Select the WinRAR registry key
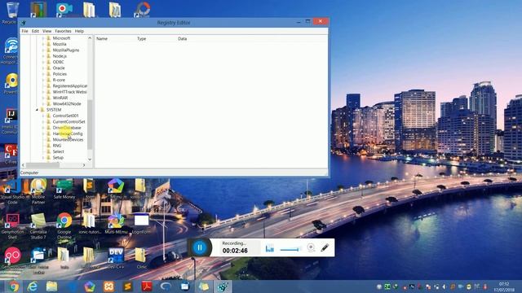Viewport: 522px width, 293px height. [x=60, y=98]
